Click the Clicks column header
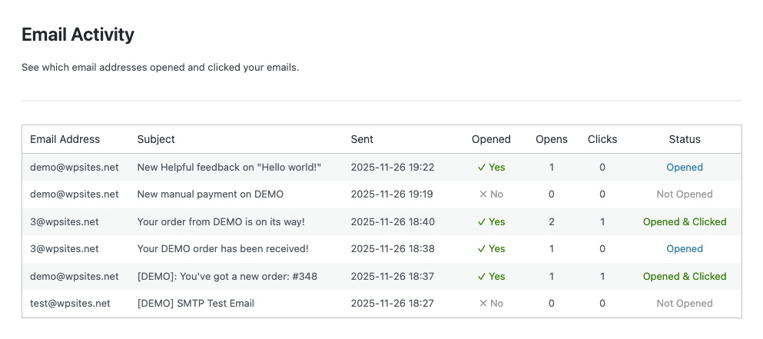Viewport: 763px width, 339px height. click(x=602, y=139)
